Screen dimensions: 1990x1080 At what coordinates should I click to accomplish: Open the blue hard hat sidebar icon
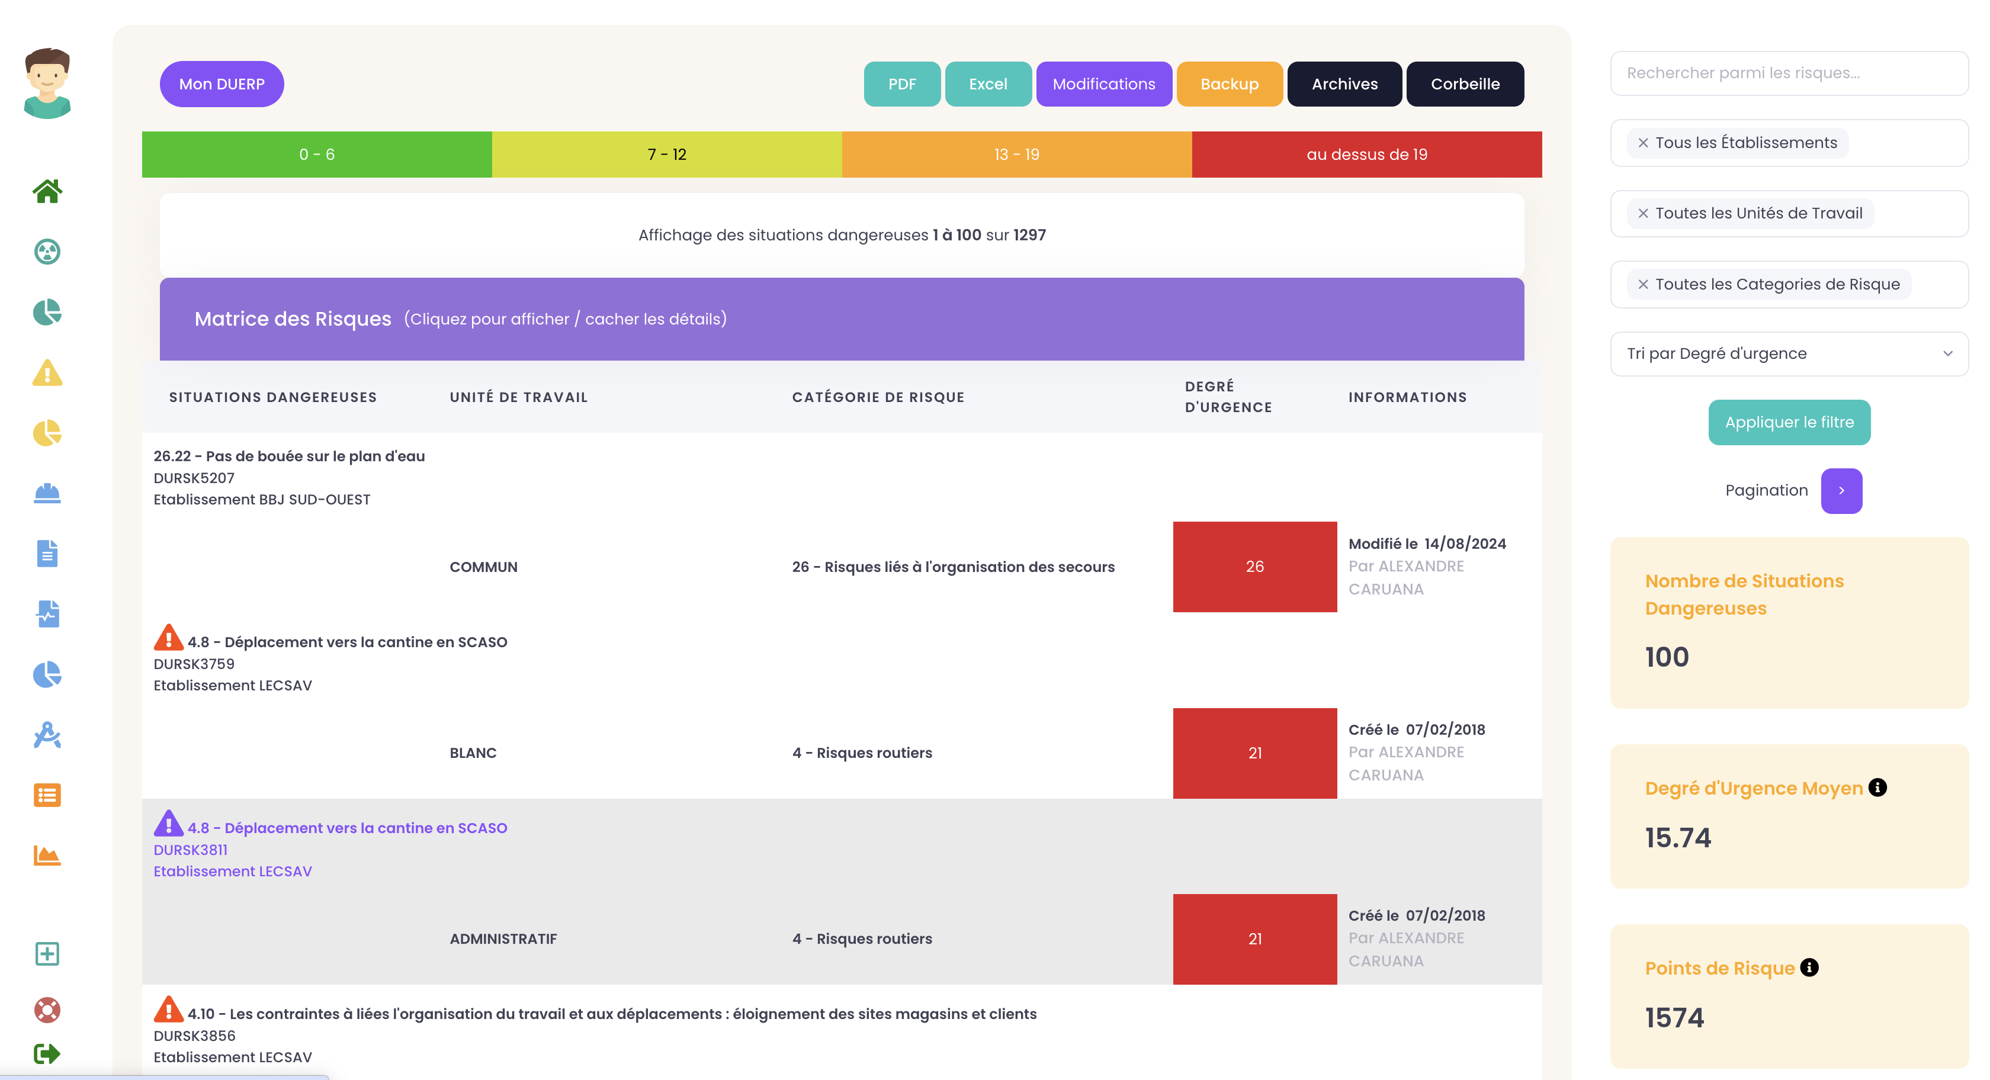(x=47, y=493)
